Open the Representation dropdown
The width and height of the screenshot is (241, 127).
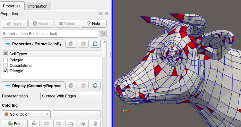pyautogui.click(x=71, y=96)
